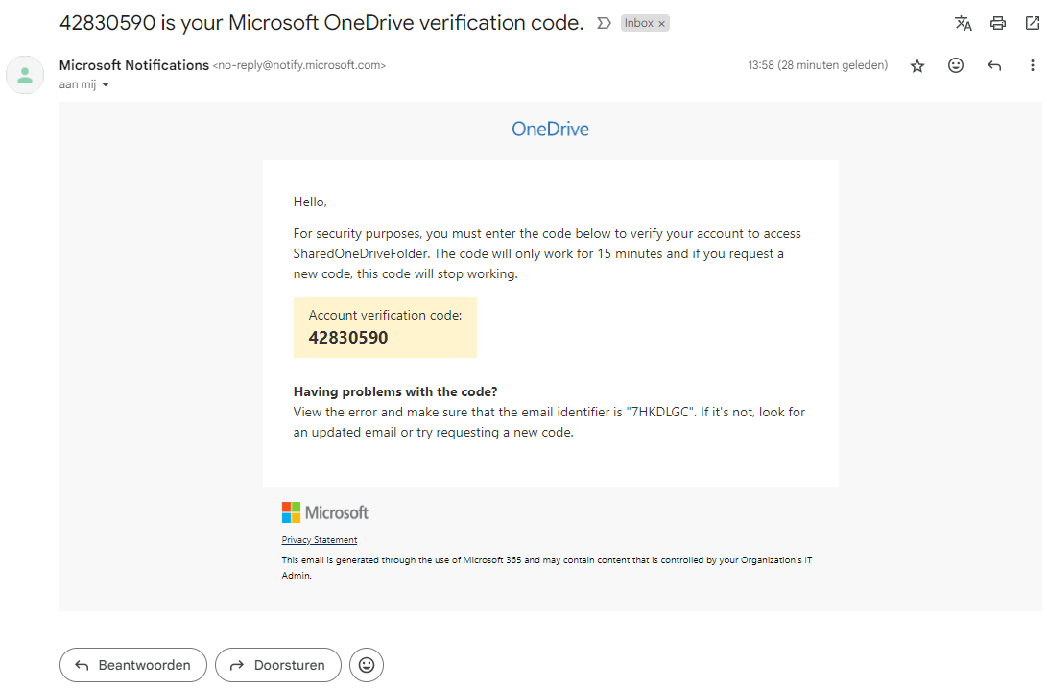The height and width of the screenshot is (688, 1047).
Task: Click the verification code 42830590 box
Action: click(x=384, y=327)
